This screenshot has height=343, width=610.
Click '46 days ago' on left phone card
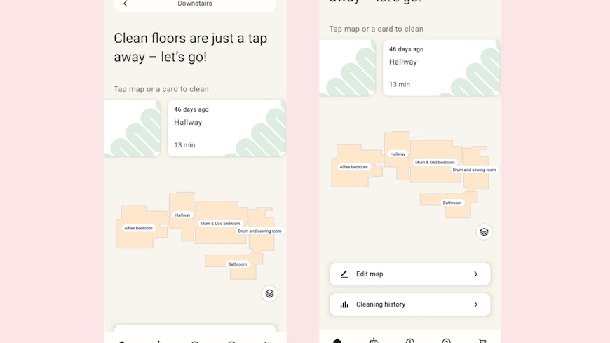coord(191,109)
